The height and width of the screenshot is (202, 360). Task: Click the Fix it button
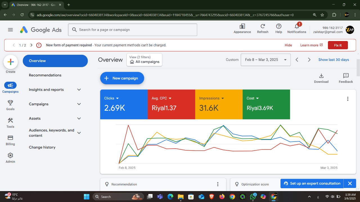(x=337, y=45)
